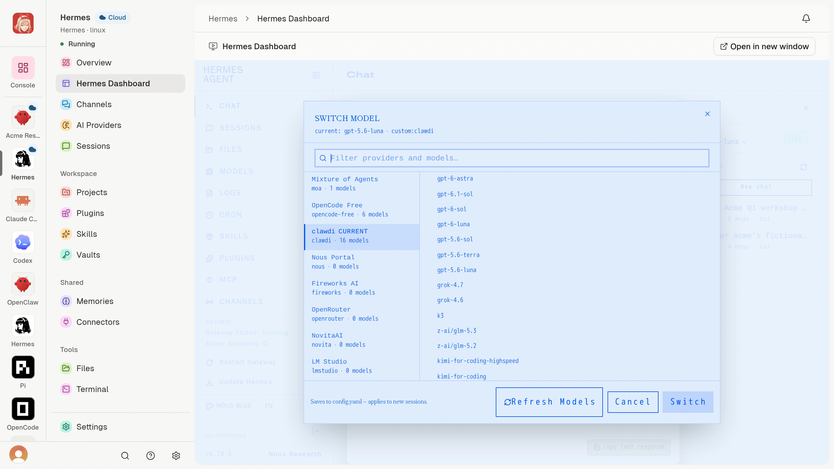The height and width of the screenshot is (469, 834).
Task: Open Vaults in the sidebar
Action: (x=120, y=255)
